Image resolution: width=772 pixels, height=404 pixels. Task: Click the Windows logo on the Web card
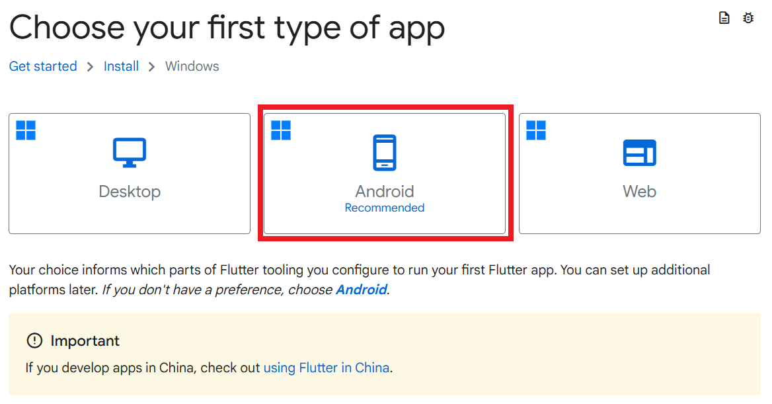(x=536, y=130)
